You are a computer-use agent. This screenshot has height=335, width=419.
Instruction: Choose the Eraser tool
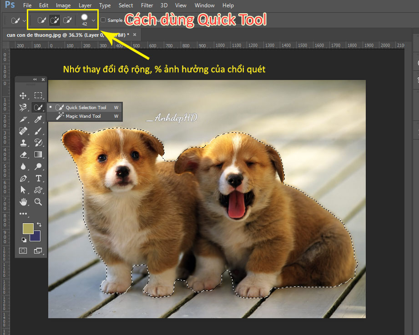click(23, 155)
